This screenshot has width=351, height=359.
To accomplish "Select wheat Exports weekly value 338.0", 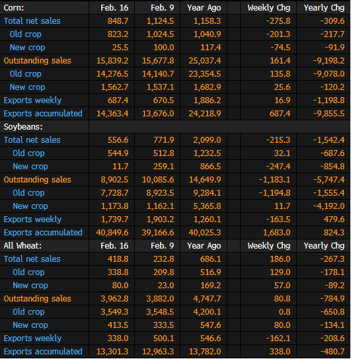I will point(118,339).
